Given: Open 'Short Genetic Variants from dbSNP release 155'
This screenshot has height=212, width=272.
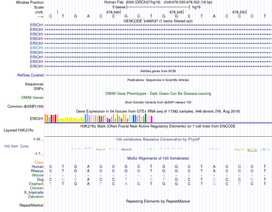Looking at the screenshot, I should pos(158,103).
